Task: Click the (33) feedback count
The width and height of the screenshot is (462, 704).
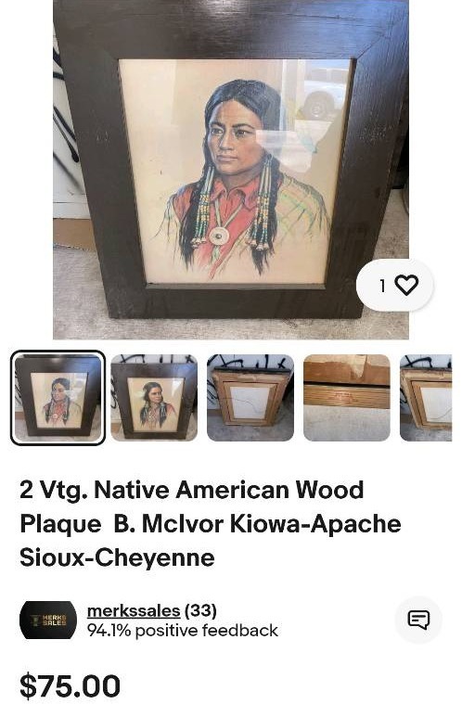Action: 200,610
